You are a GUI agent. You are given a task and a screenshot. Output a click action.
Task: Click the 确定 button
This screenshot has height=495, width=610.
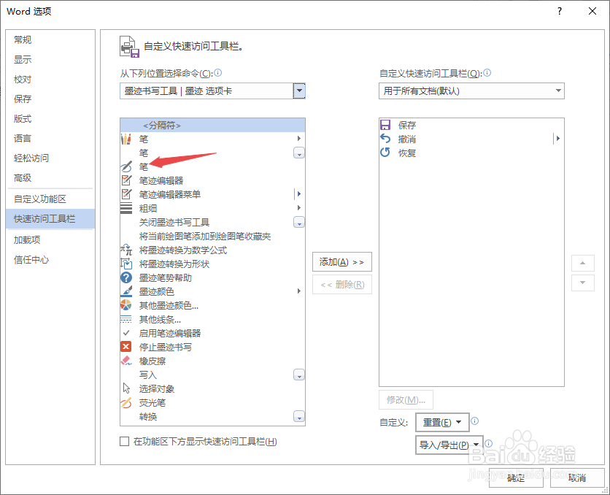tap(516, 477)
